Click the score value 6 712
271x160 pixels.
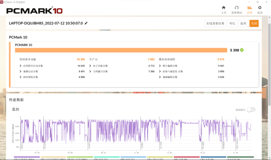pos(151,66)
